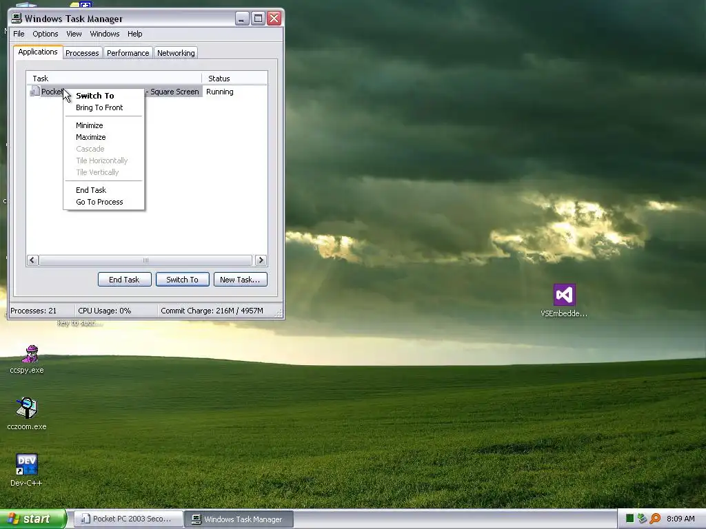Close the Task Manager window
This screenshot has width=706, height=529.
tap(274, 19)
